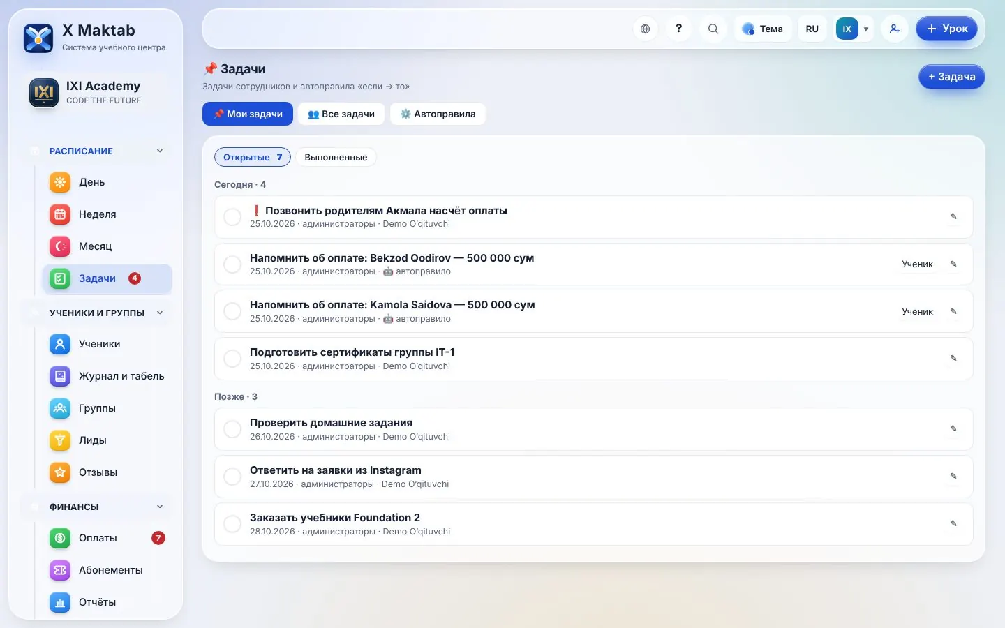Open the help question mark

coord(678,29)
